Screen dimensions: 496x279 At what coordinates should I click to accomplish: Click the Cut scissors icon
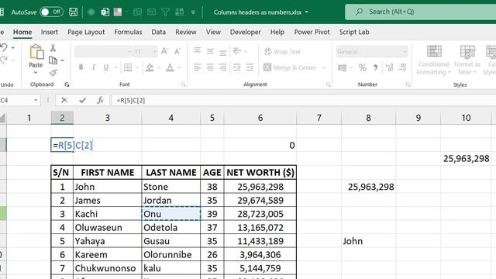[53, 48]
